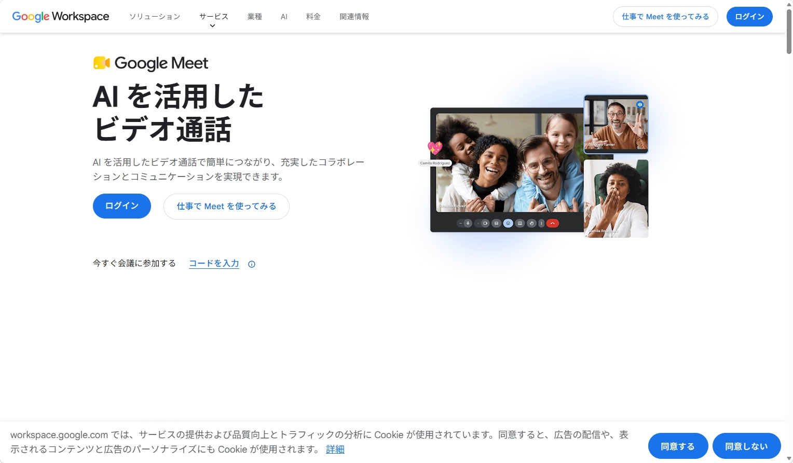Click the main family video image
793x463 pixels.
point(510,162)
